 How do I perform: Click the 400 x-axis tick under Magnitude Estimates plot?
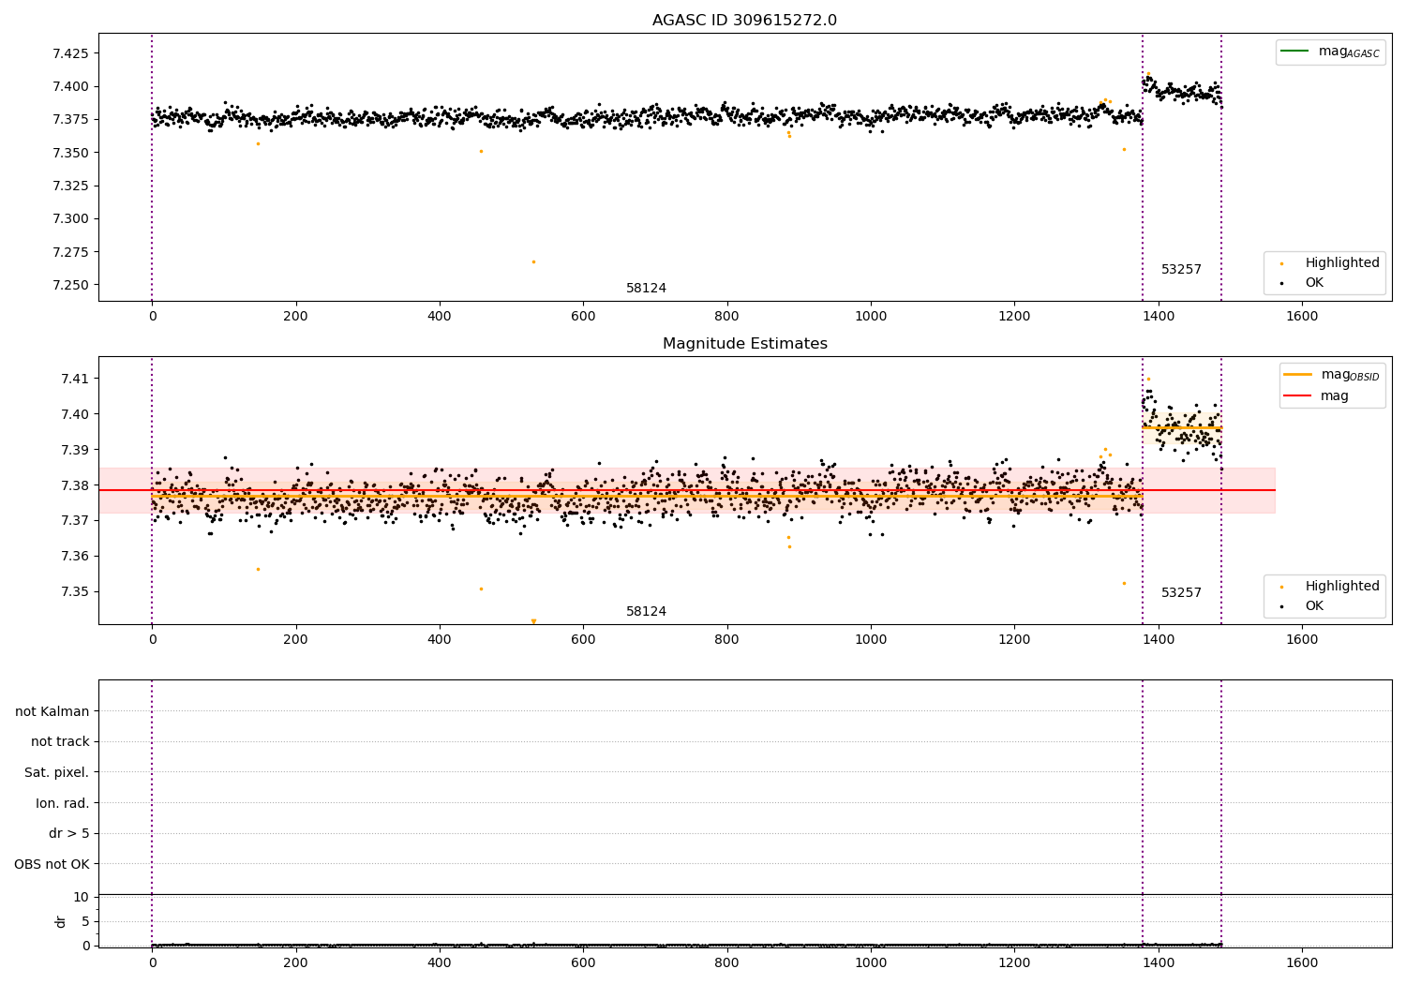pos(440,640)
